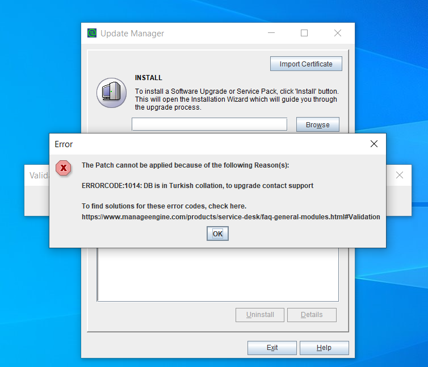This screenshot has height=367, width=428.
Task: Click the computer Install icon
Action: click(111, 93)
